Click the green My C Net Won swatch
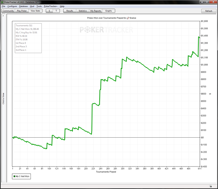Image resolution: width=218 pixels, height=189 pixels. [14, 176]
